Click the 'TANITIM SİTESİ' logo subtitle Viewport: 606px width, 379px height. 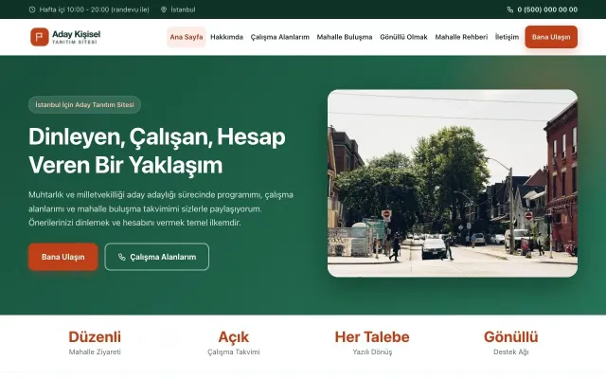point(75,42)
